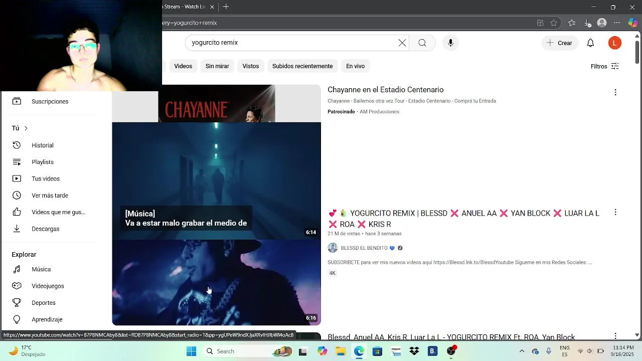
Task: Select the Sin mirar filter chip
Action: pyautogui.click(x=217, y=66)
